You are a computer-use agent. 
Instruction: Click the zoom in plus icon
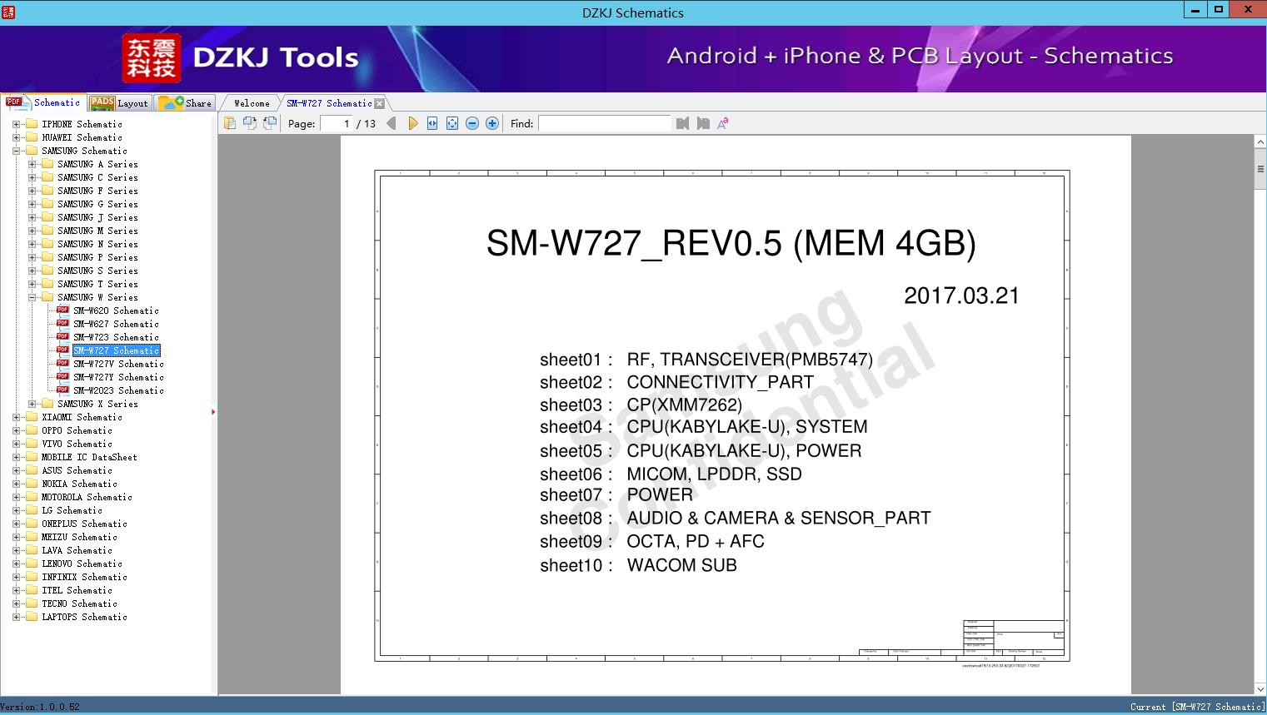(492, 123)
